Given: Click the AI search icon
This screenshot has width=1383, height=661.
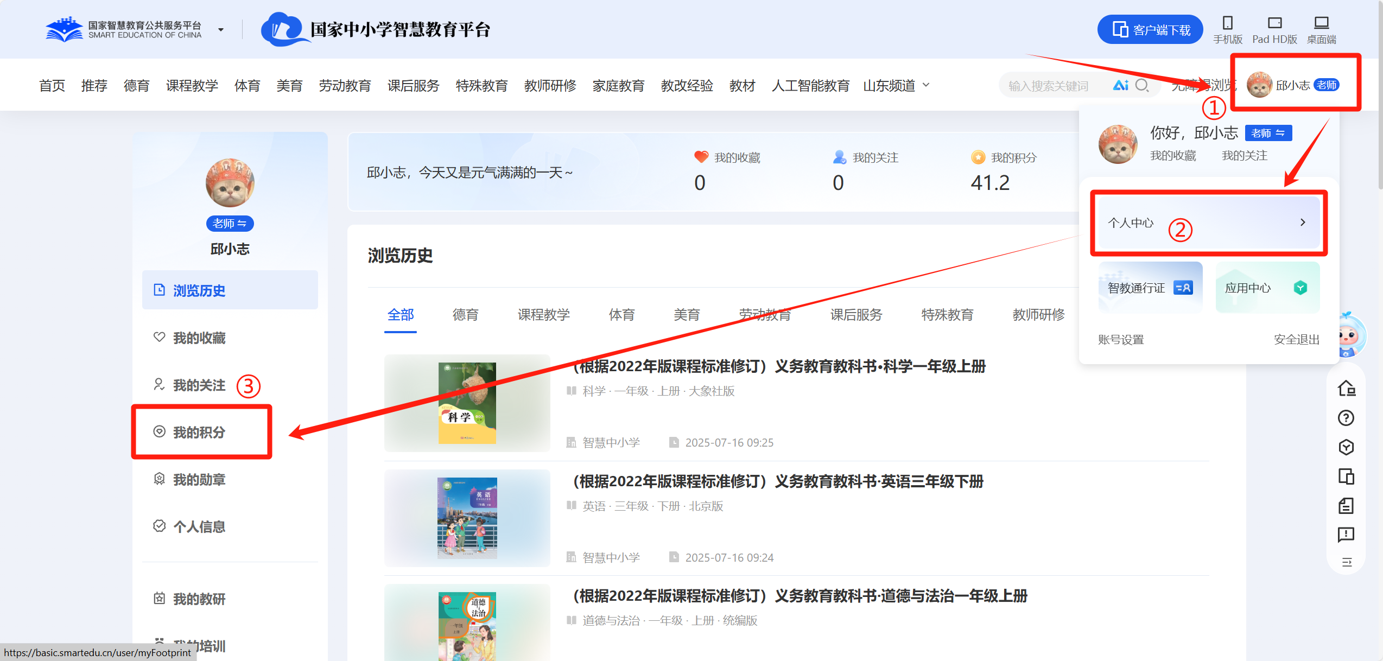Looking at the screenshot, I should click(1120, 85).
